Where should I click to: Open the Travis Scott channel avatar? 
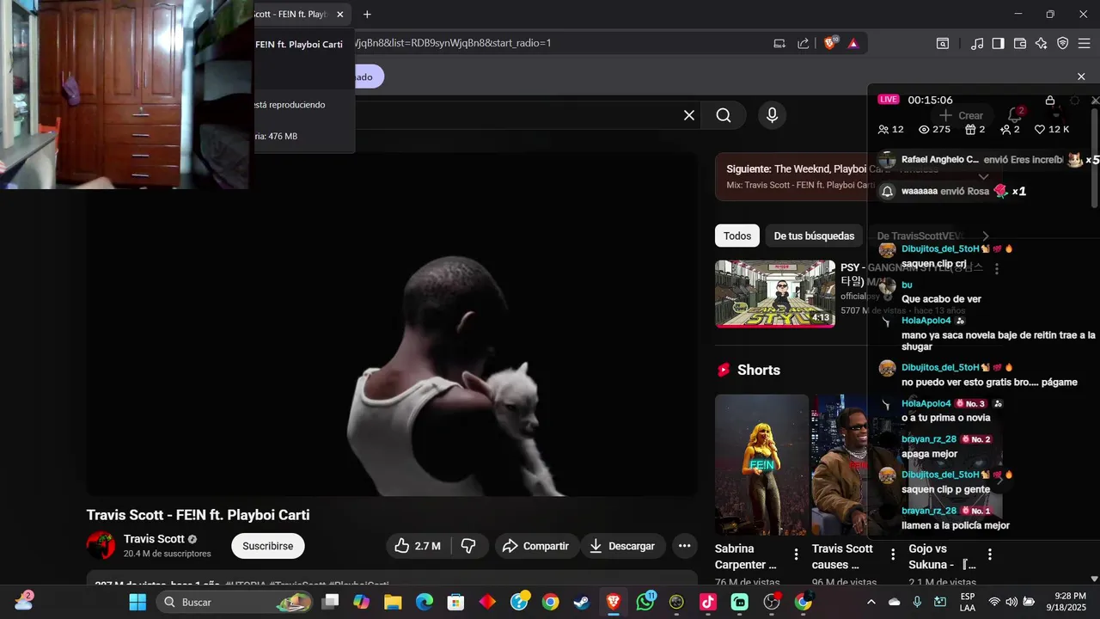point(101,545)
